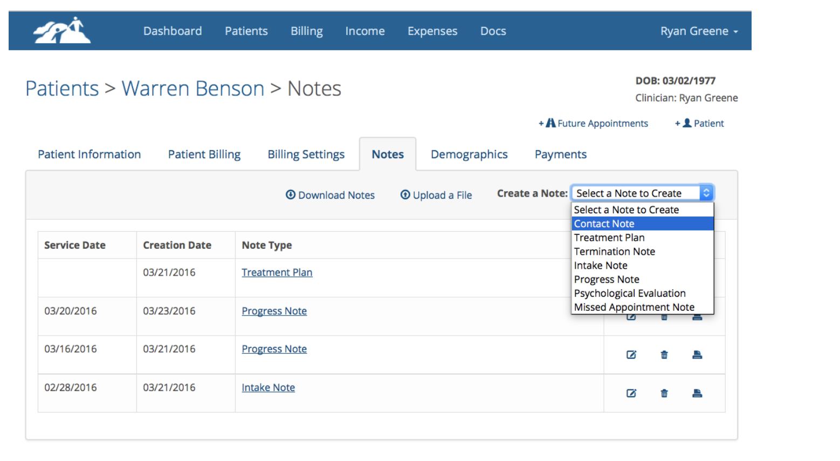Screen dimensions: 840x461
Task: Print the 03/16/2016 Progress Note
Action: [x=697, y=354]
